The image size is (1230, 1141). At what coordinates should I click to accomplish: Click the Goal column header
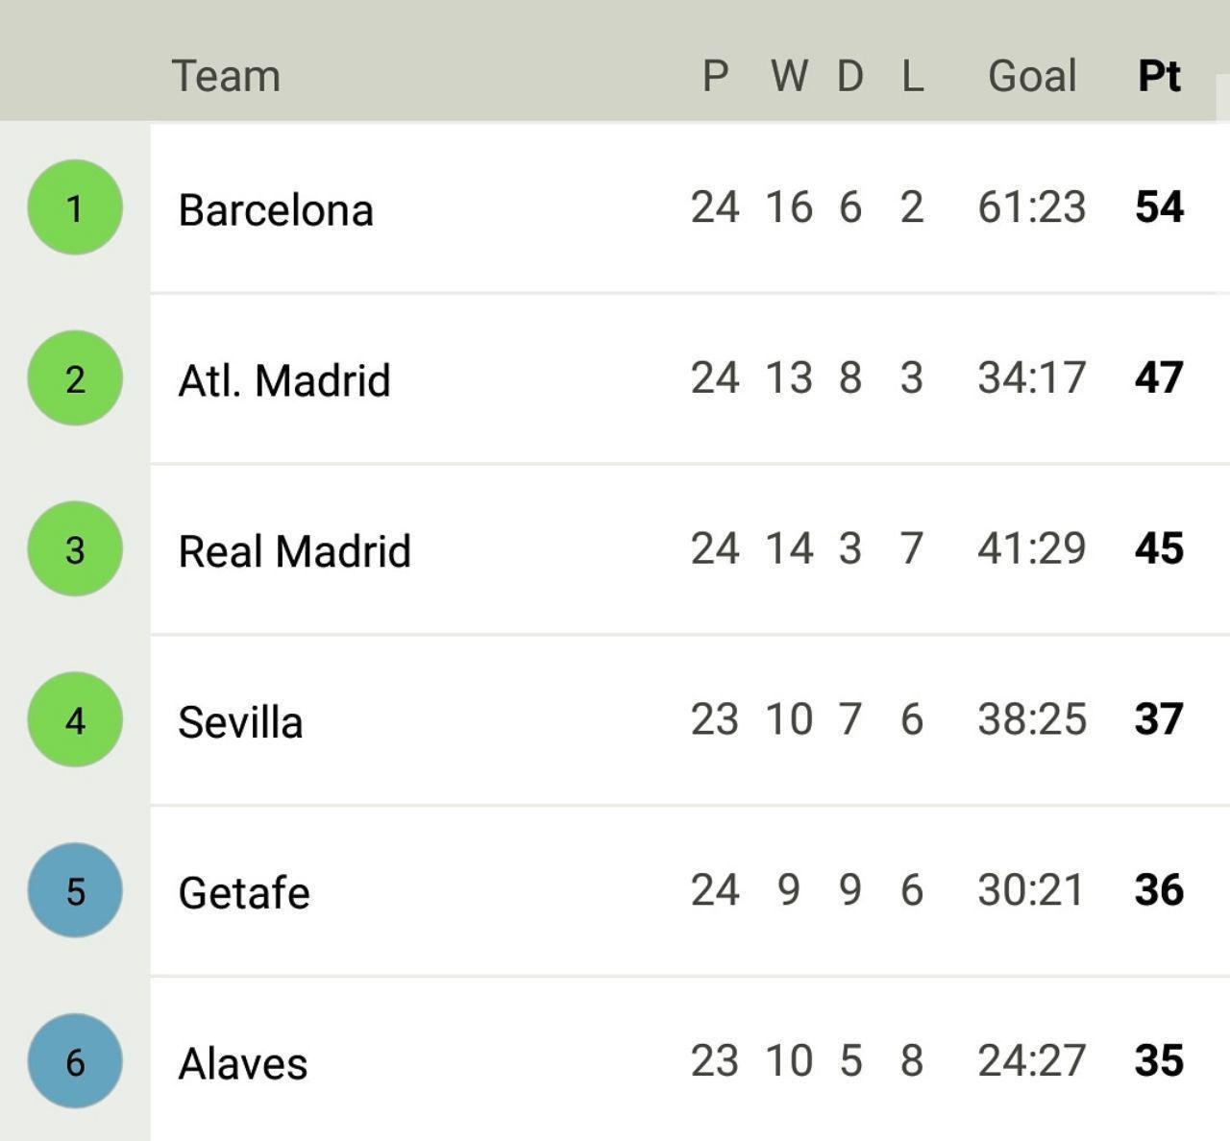(1032, 76)
